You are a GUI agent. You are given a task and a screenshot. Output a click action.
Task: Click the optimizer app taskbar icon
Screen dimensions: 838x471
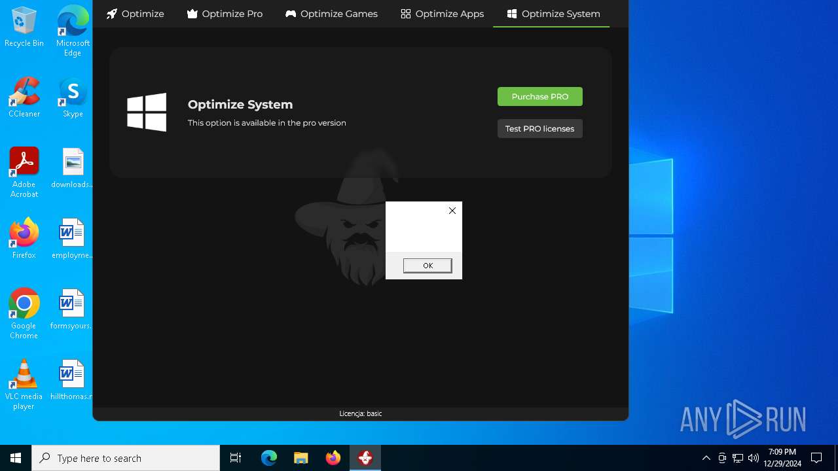point(365,458)
